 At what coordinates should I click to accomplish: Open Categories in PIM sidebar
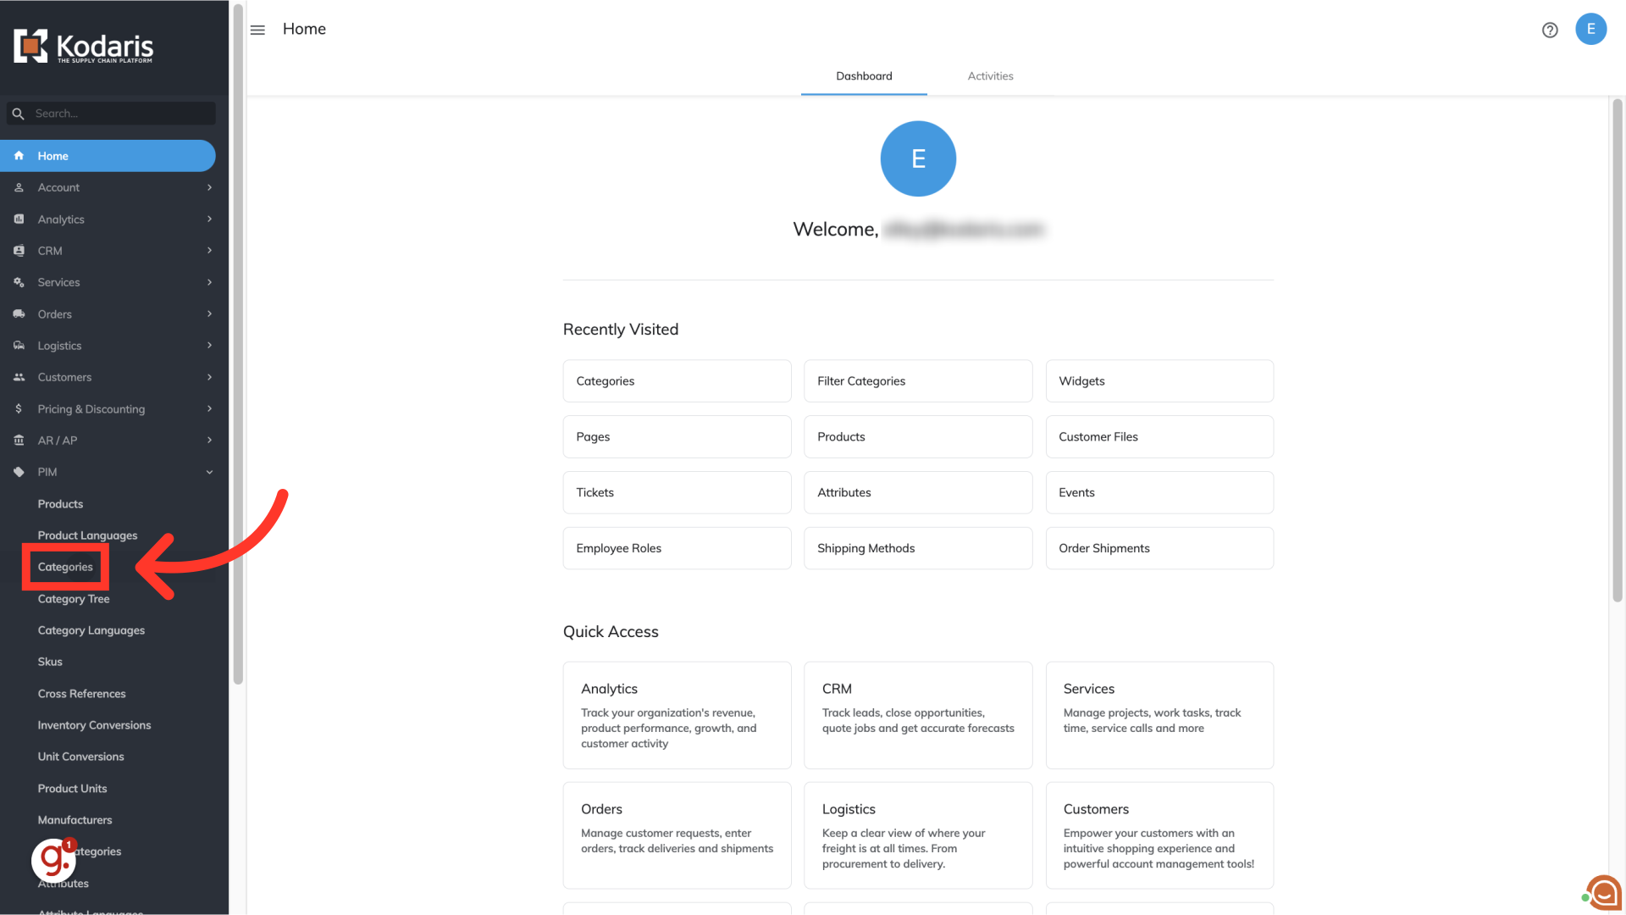point(65,567)
